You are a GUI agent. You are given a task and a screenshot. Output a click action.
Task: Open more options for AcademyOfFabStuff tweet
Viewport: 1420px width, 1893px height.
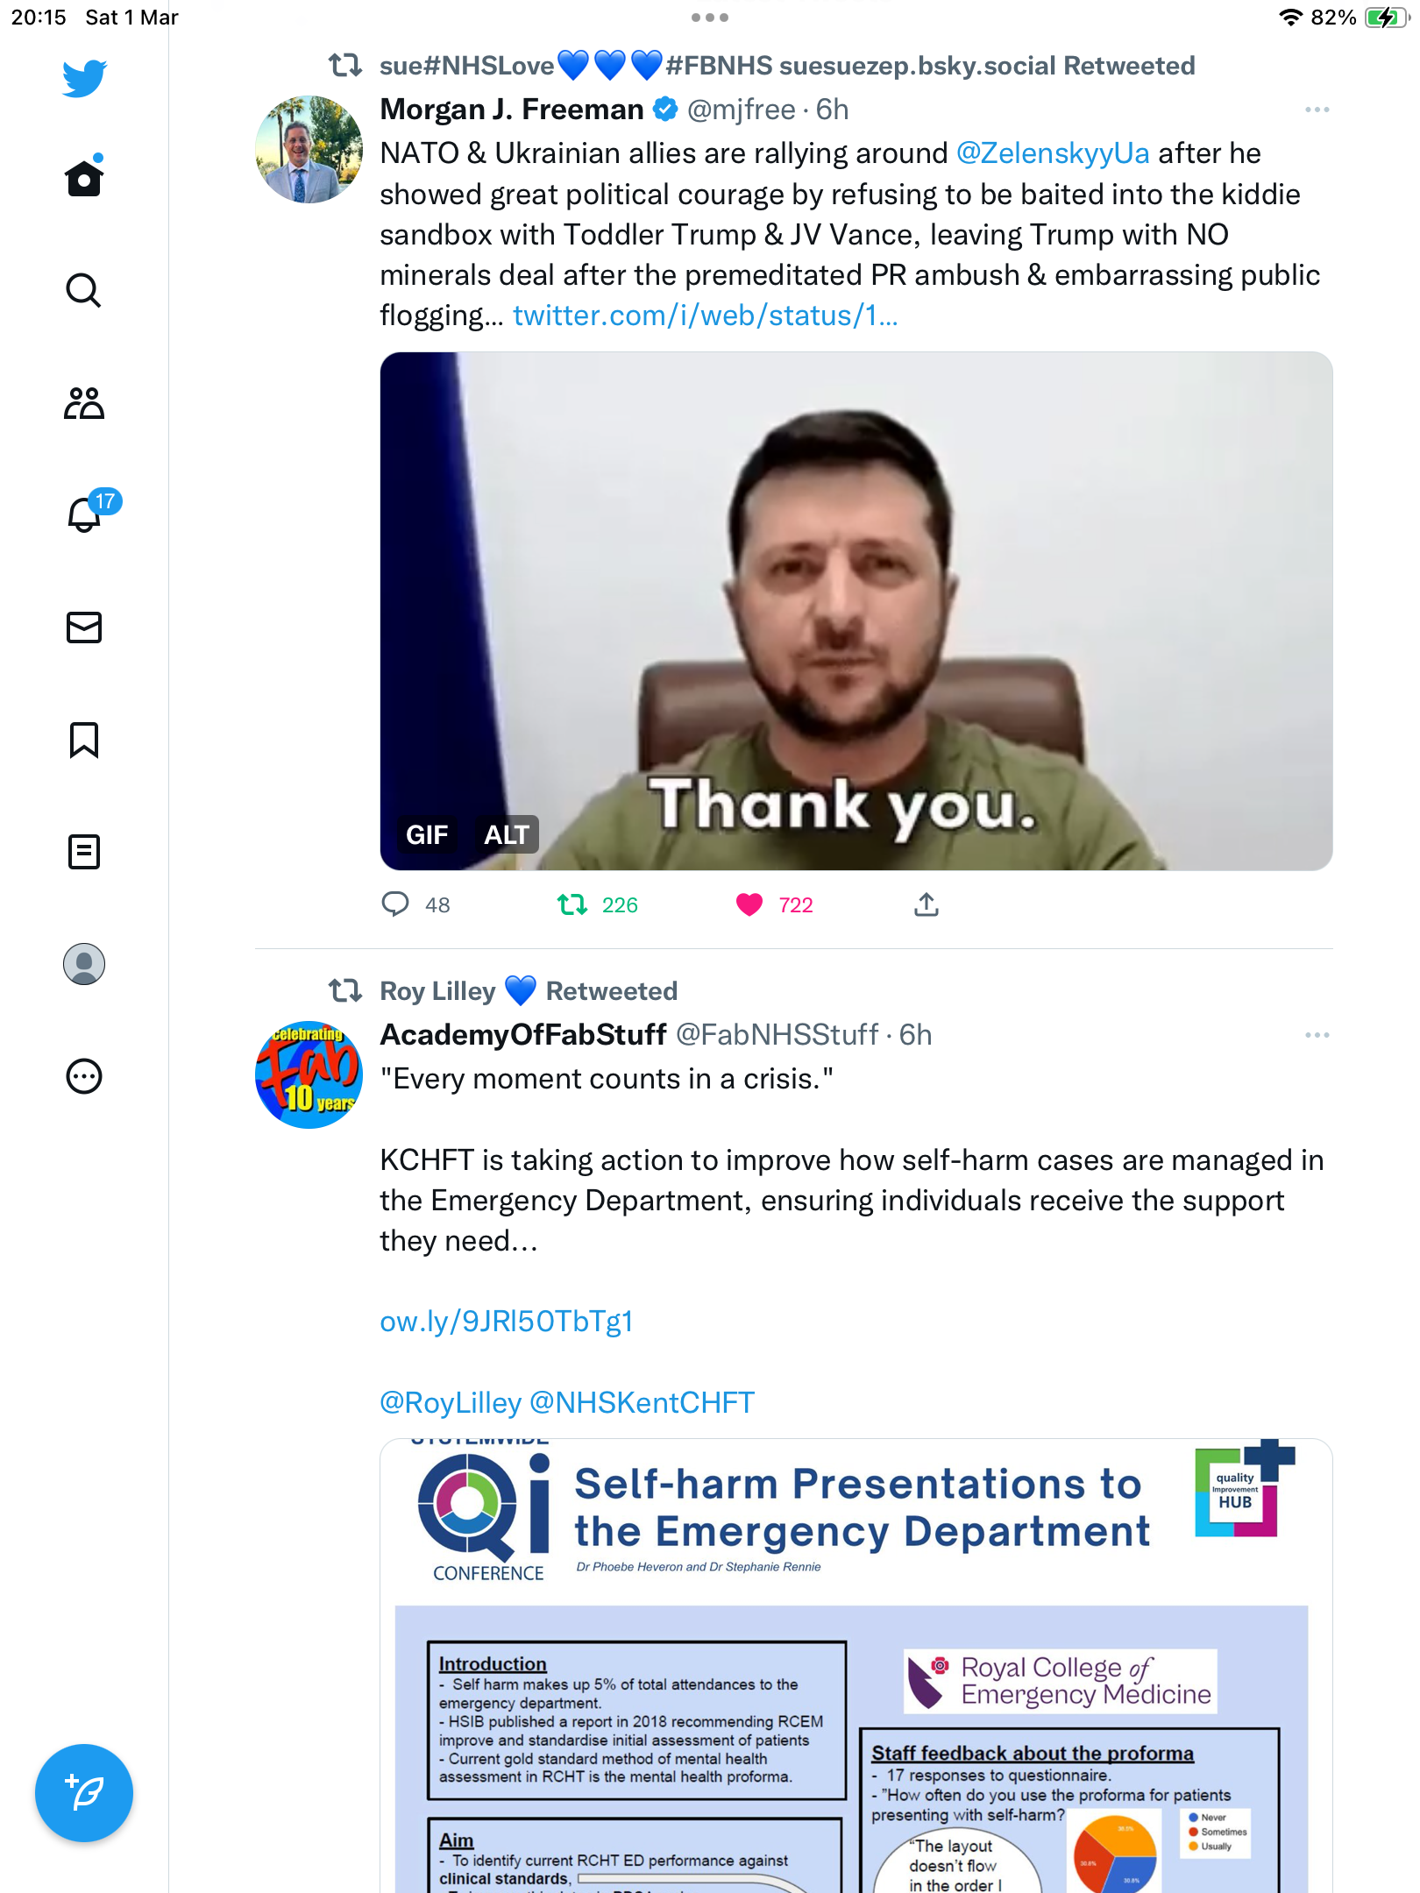[x=1317, y=1035]
